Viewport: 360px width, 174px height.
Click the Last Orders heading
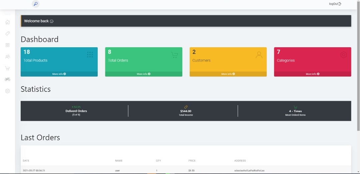(40, 137)
